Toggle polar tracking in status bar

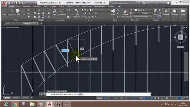pos(121,98)
